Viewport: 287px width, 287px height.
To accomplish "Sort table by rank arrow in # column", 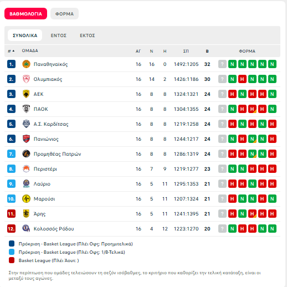I will coord(13,51).
